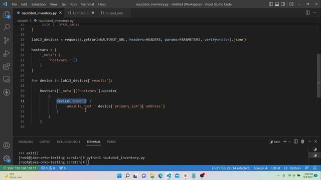Open the Accounts menu icon

pyautogui.click(x=7, y=145)
